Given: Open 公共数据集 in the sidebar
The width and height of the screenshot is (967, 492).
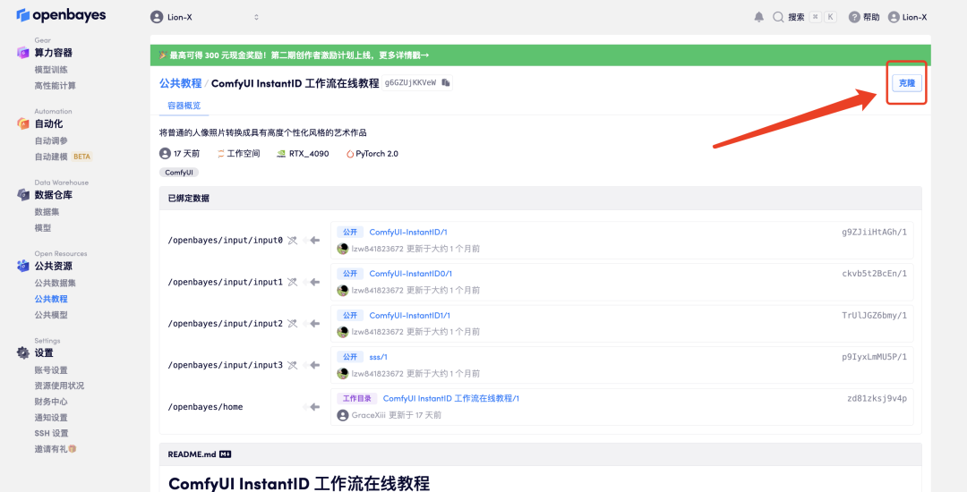Looking at the screenshot, I should tap(55, 283).
